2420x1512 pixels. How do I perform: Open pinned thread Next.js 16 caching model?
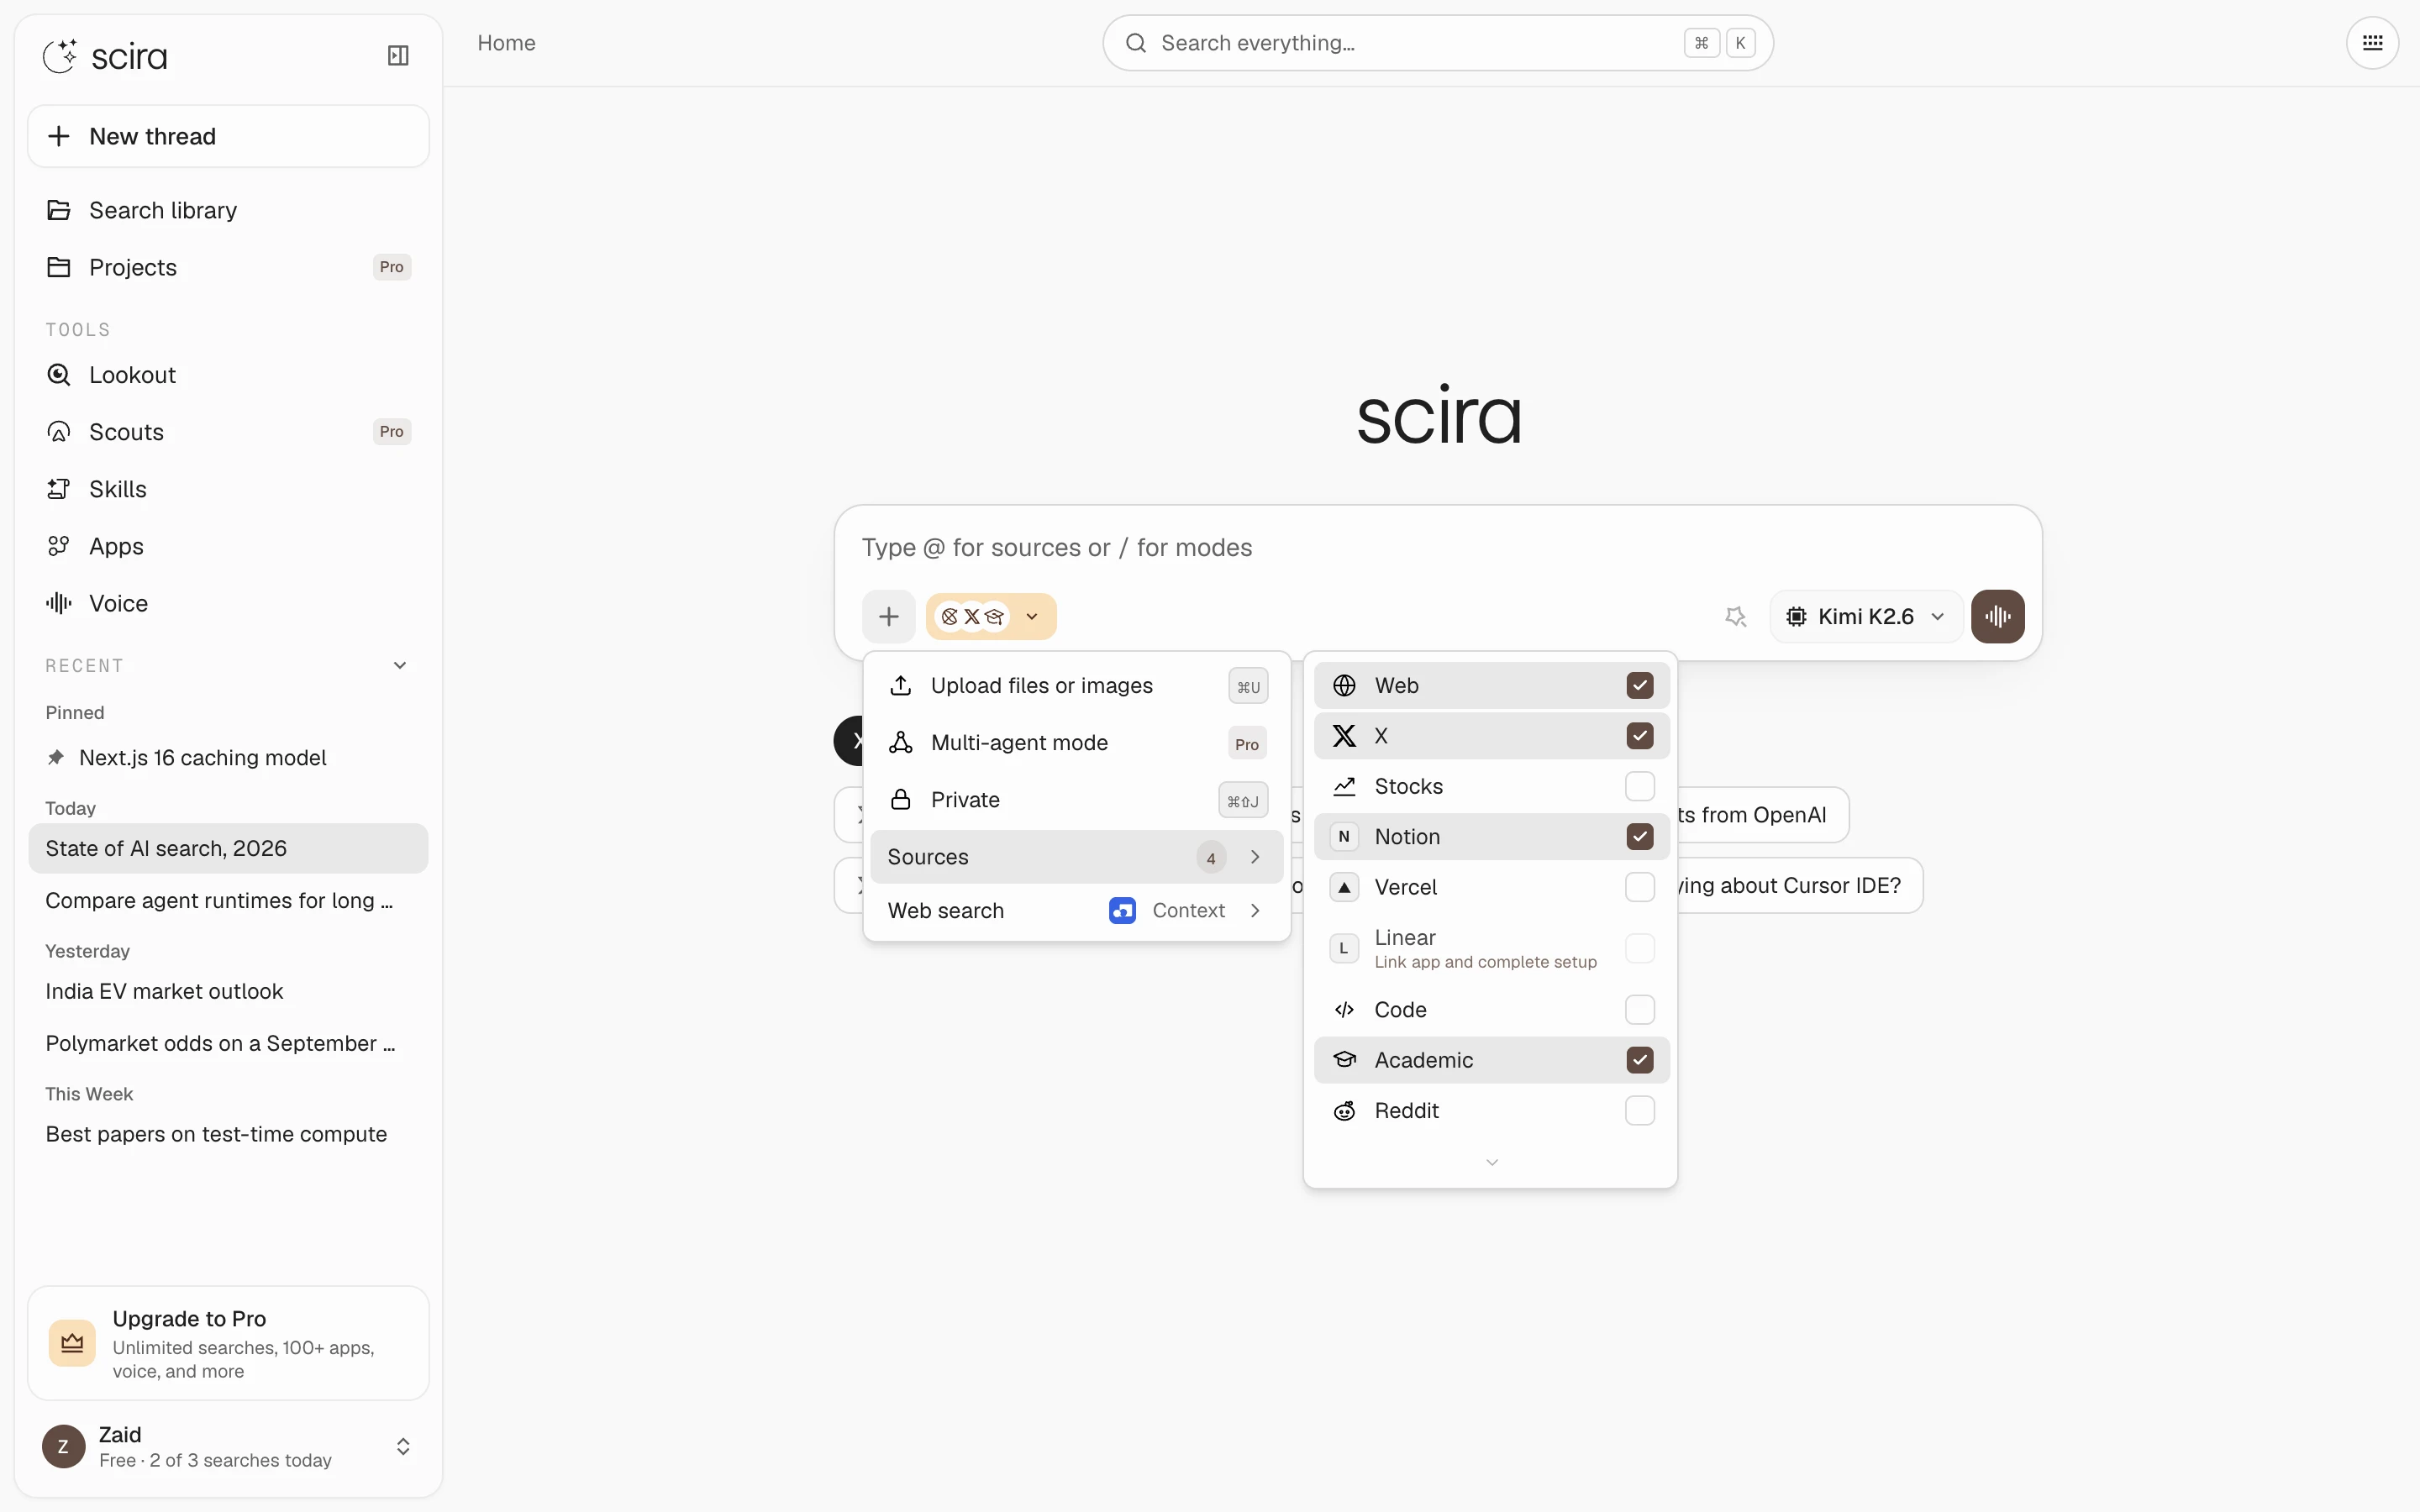228,758
